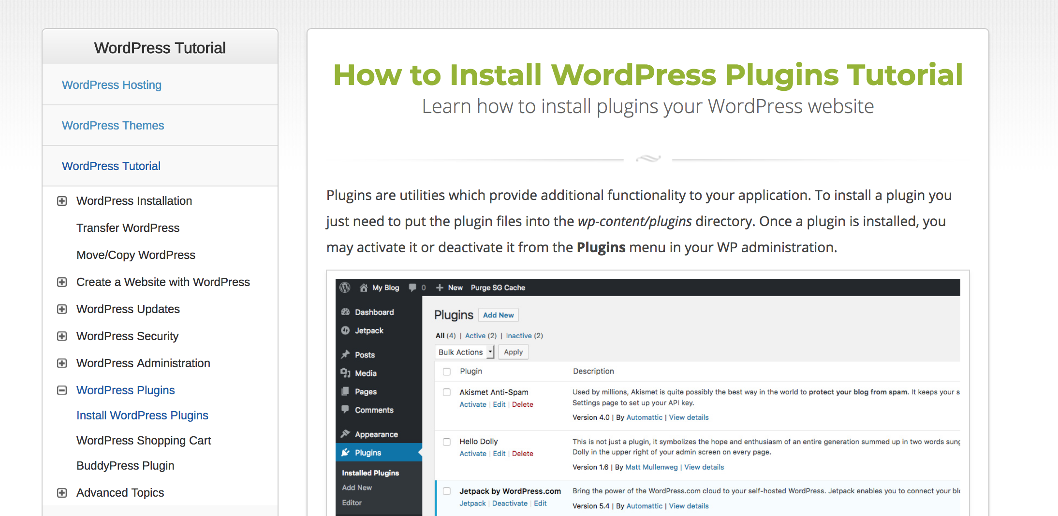
Task: Check the Hello Dolly plugin checkbox
Action: 447,442
